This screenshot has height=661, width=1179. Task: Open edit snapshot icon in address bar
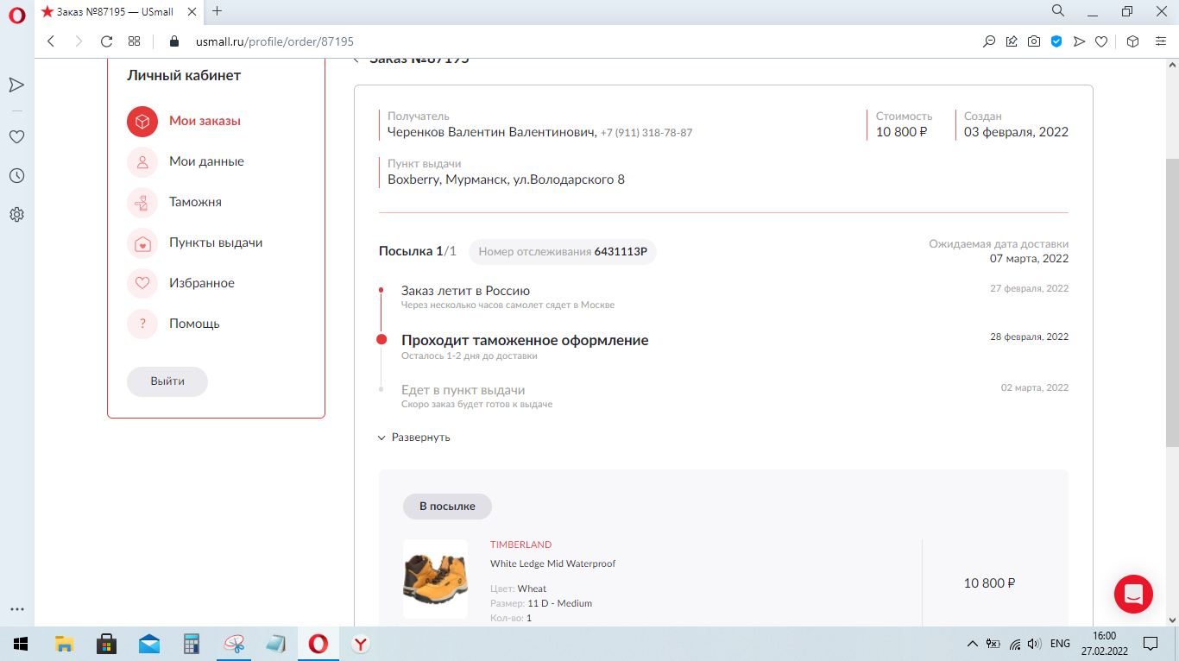[x=1012, y=41]
